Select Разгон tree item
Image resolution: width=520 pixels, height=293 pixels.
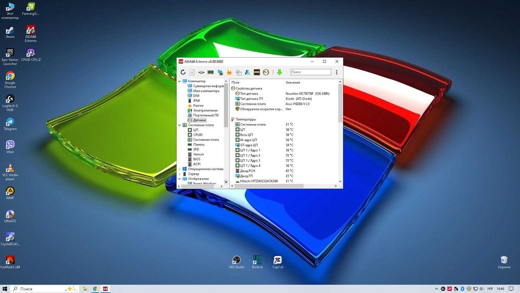196,106
